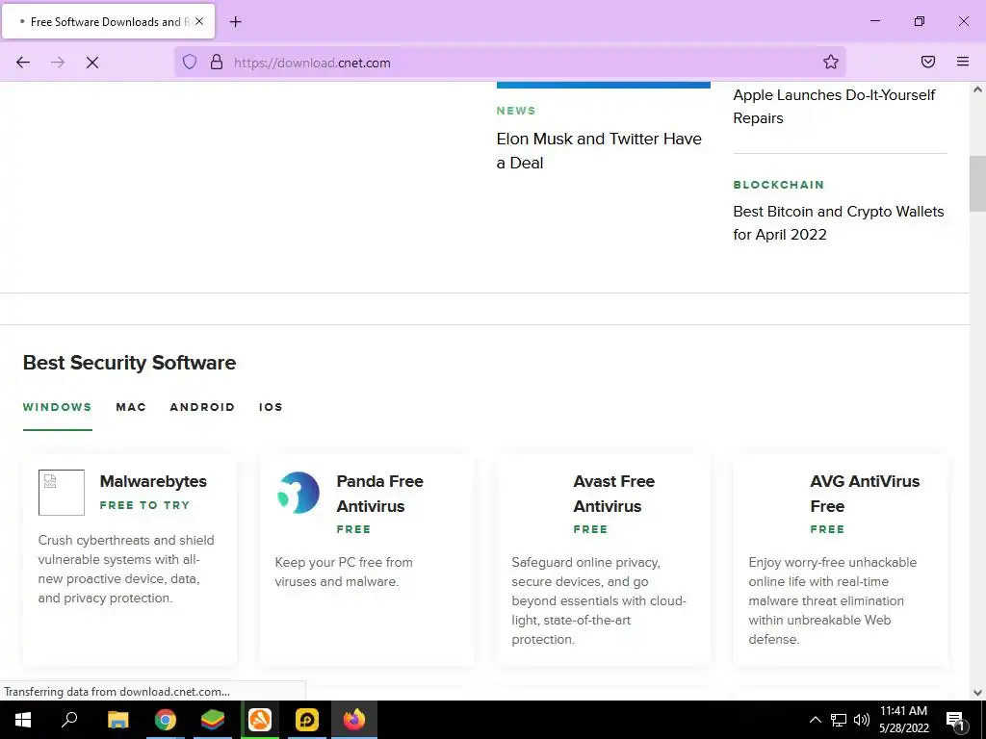Click the Panda Free Antivirus logo

tap(298, 493)
